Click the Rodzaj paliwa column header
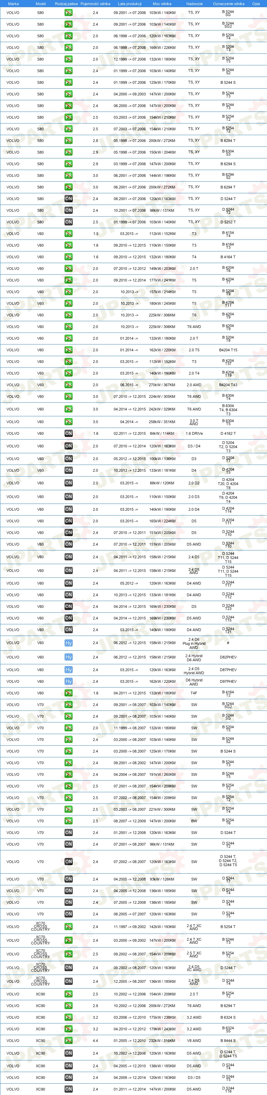Viewport: 267px width, 1095px height. [x=66, y=3]
